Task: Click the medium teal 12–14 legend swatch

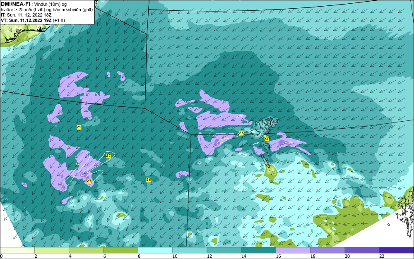Action: coord(224,250)
